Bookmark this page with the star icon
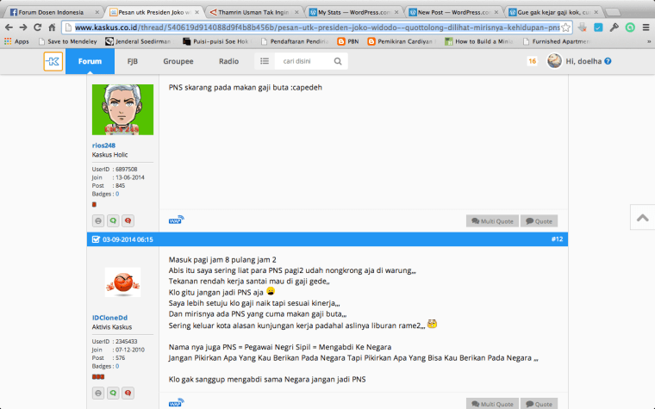The width and height of the screenshot is (655, 409). [x=565, y=28]
